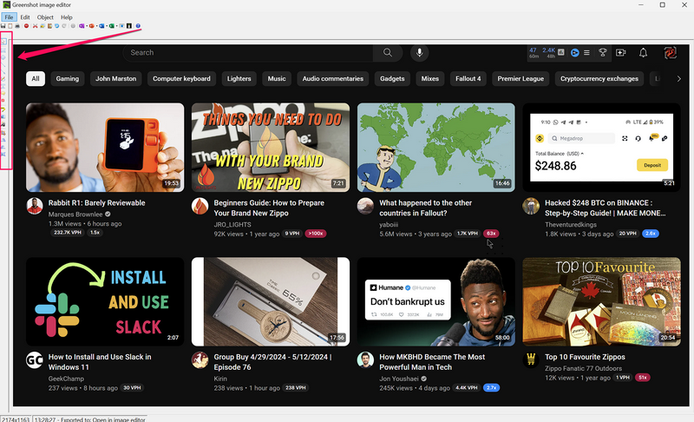Select the cursor selection tool in left toolbar
The width and height of the screenshot is (694, 422).
[x=4, y=42]
